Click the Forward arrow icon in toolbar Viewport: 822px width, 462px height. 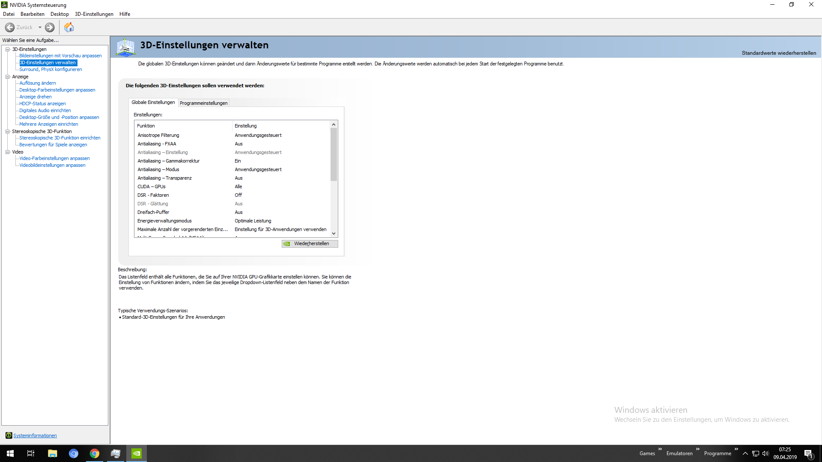click(x=50, y=27)
